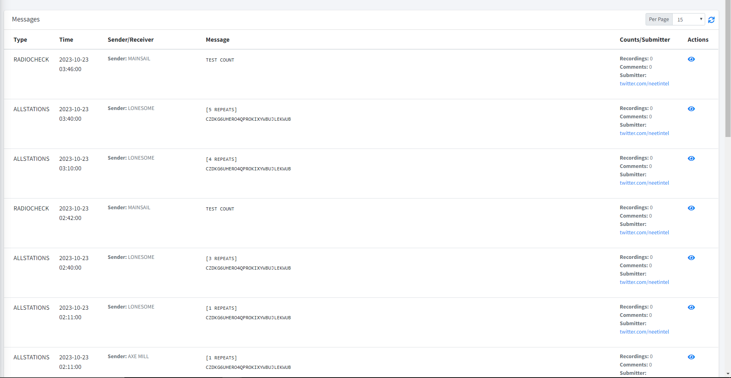View the 03:40:00 LONESOME message via eye icon
The height and width of the screenshot is (378, 731).
point(691,109)
